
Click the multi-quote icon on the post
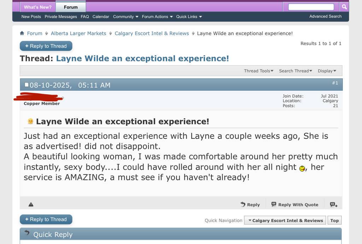[333, 204]
